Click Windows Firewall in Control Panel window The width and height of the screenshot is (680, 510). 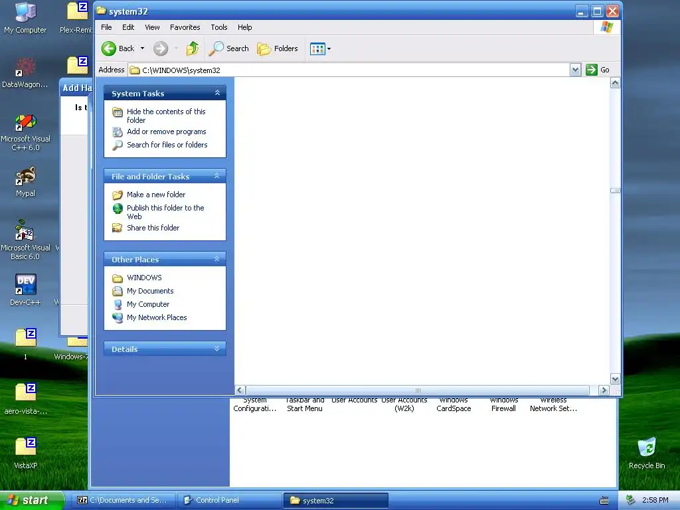(x=503, y=404)
